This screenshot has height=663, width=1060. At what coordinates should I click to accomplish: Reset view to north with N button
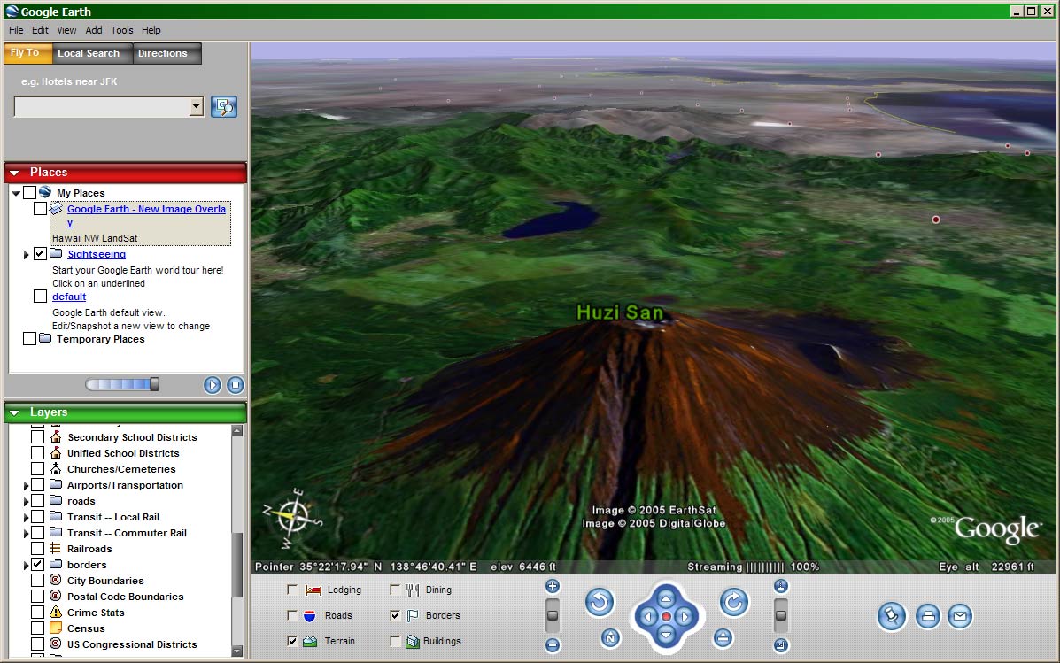[610, 637]
